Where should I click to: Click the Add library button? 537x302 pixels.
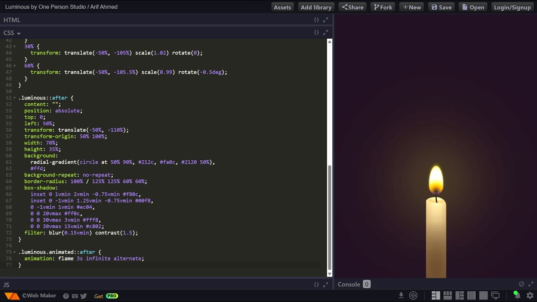point(316,7)
